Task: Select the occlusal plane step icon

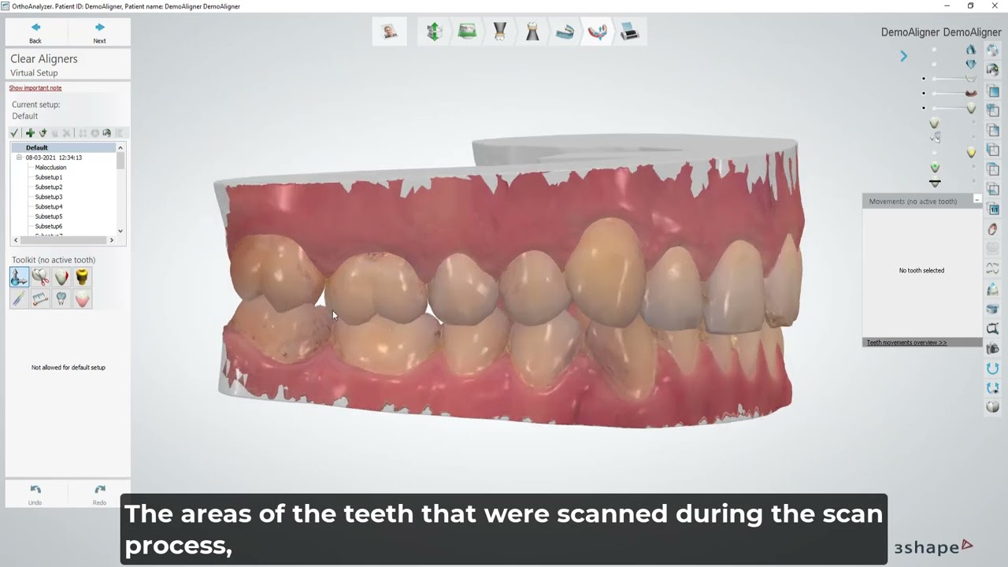Action: 499,31
